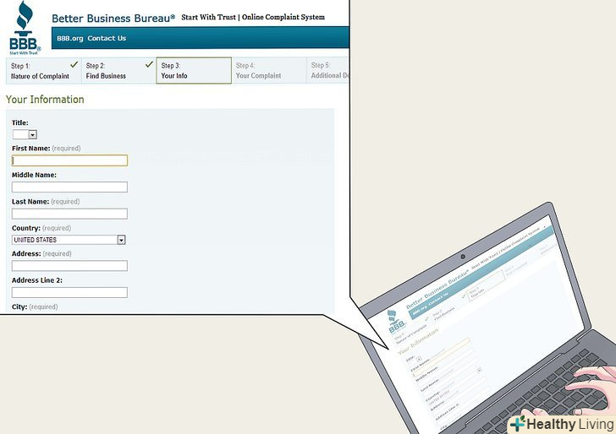Viewport: 616px width, 434px height.
Task: Select Step 5 Additional Details tab
Action: (328, 71)
